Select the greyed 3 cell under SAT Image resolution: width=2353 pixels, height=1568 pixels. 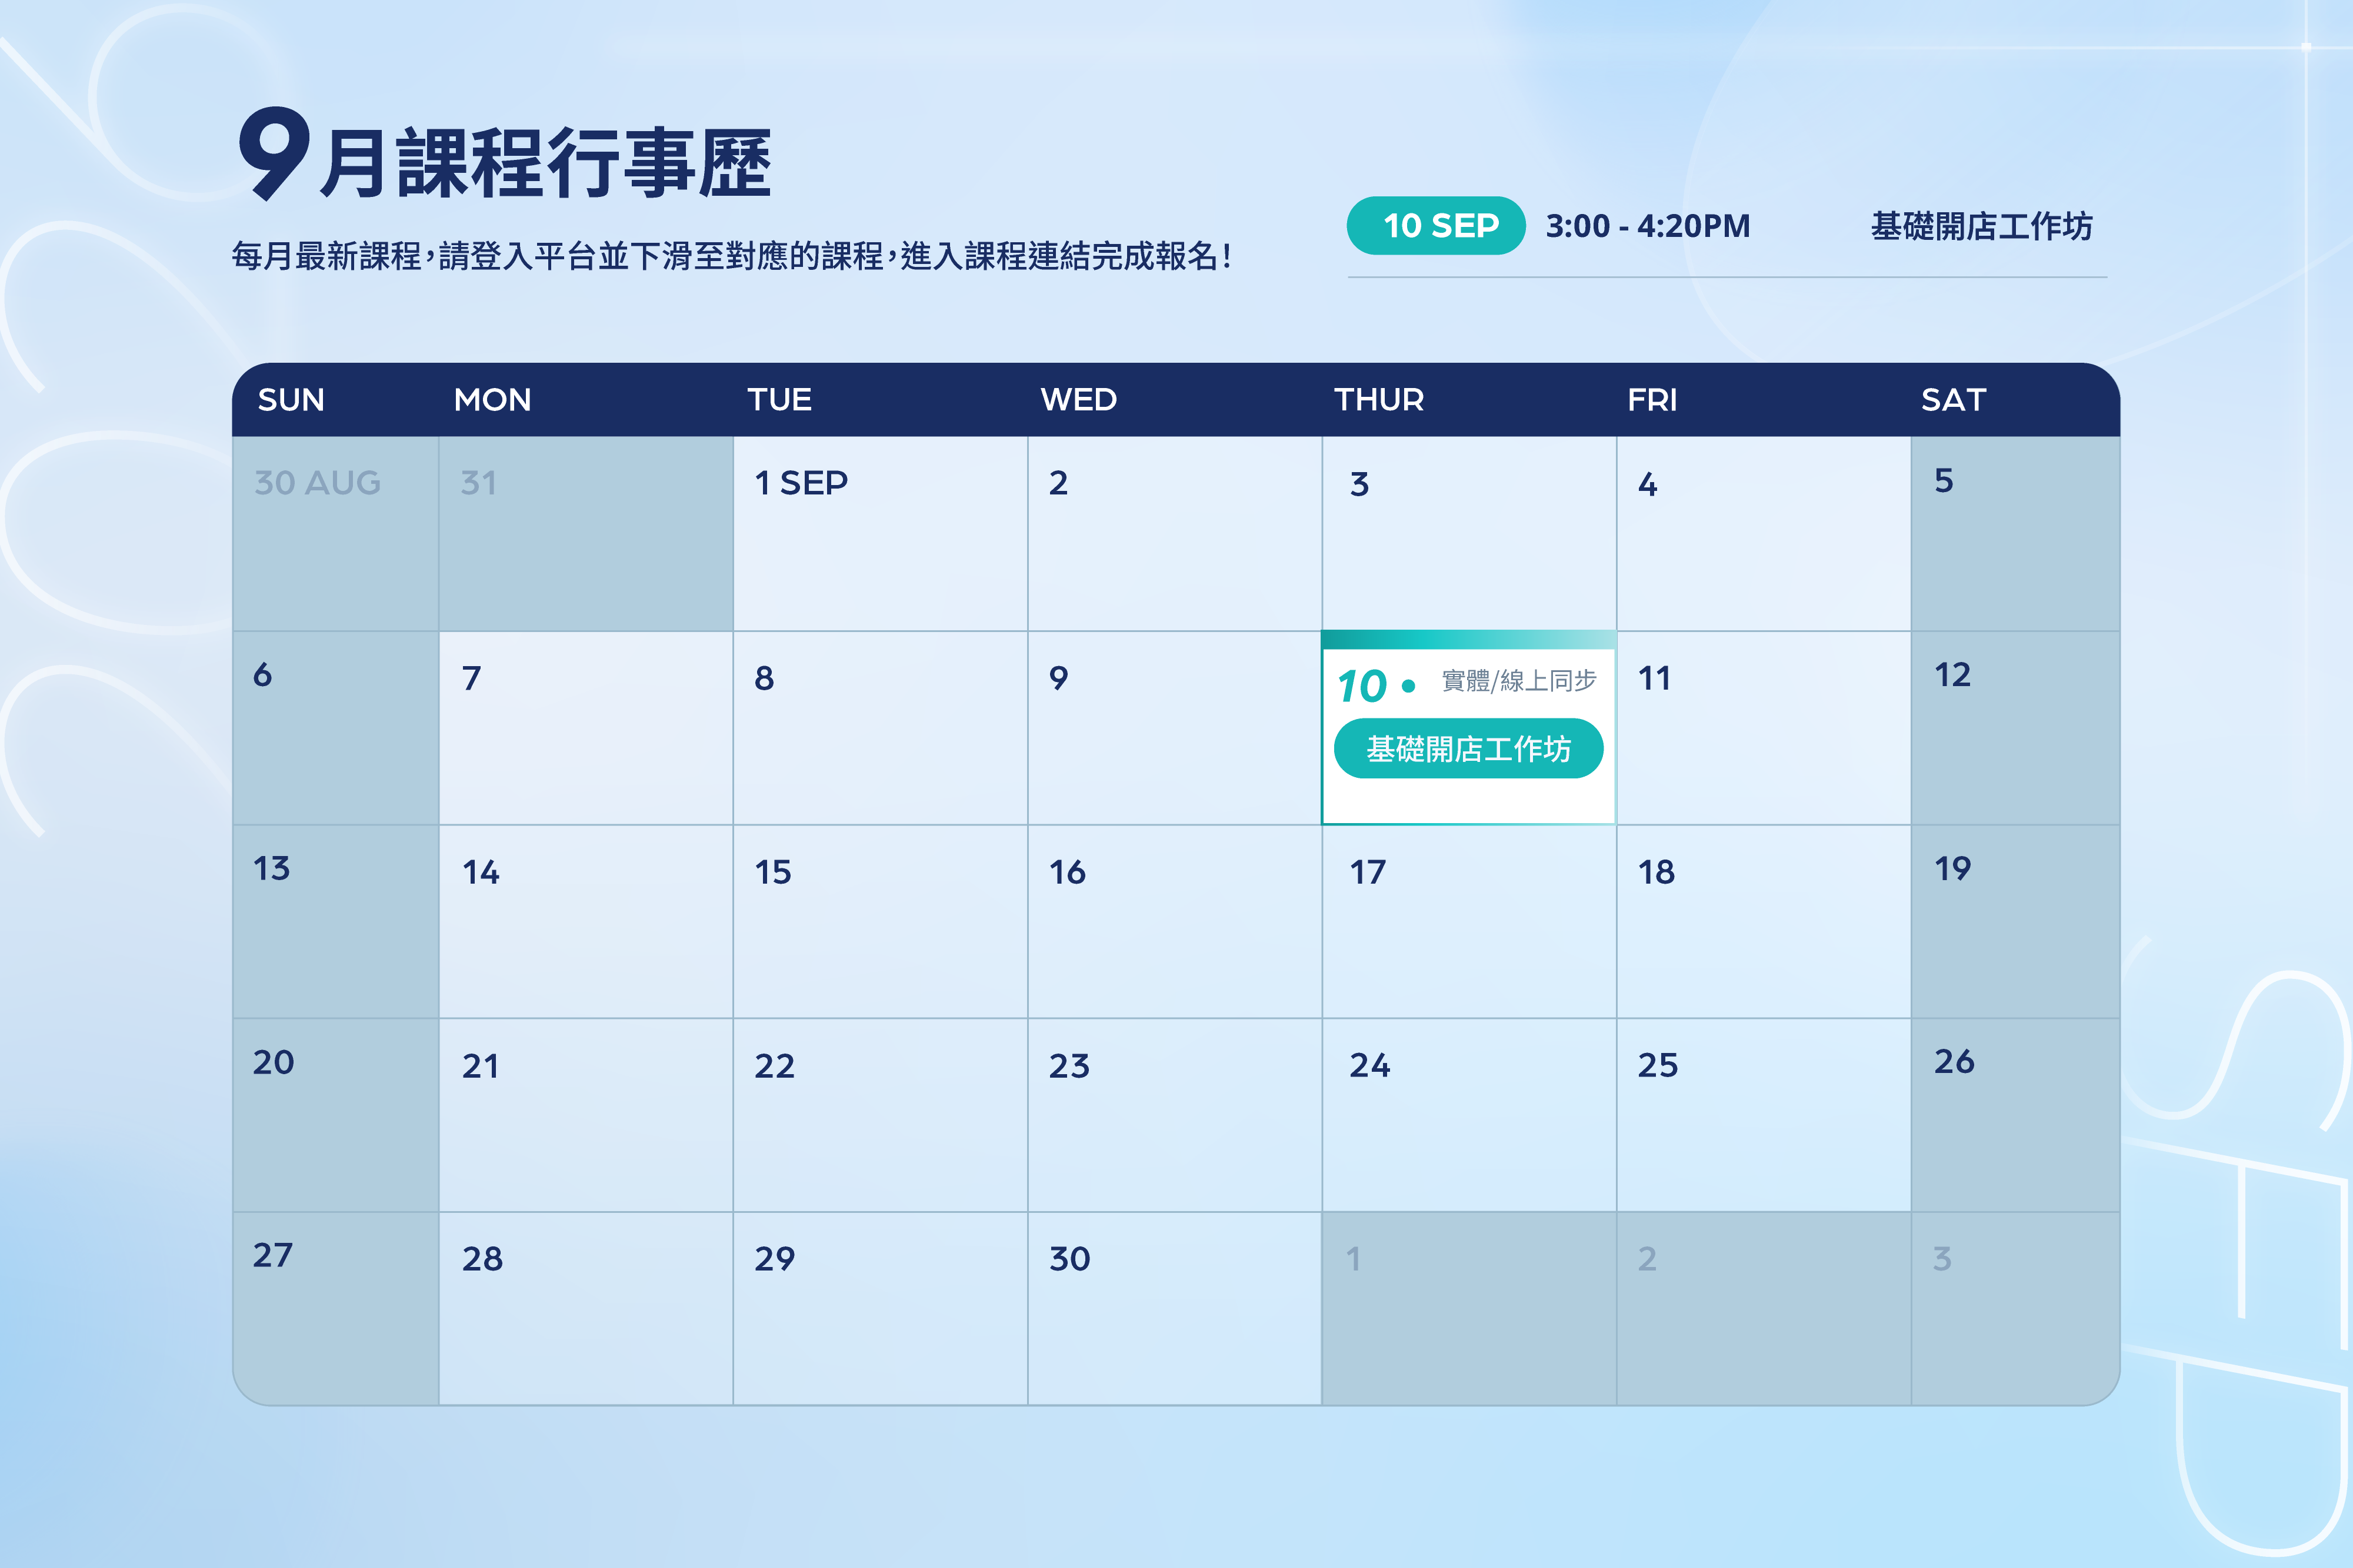(2015, 1309)
